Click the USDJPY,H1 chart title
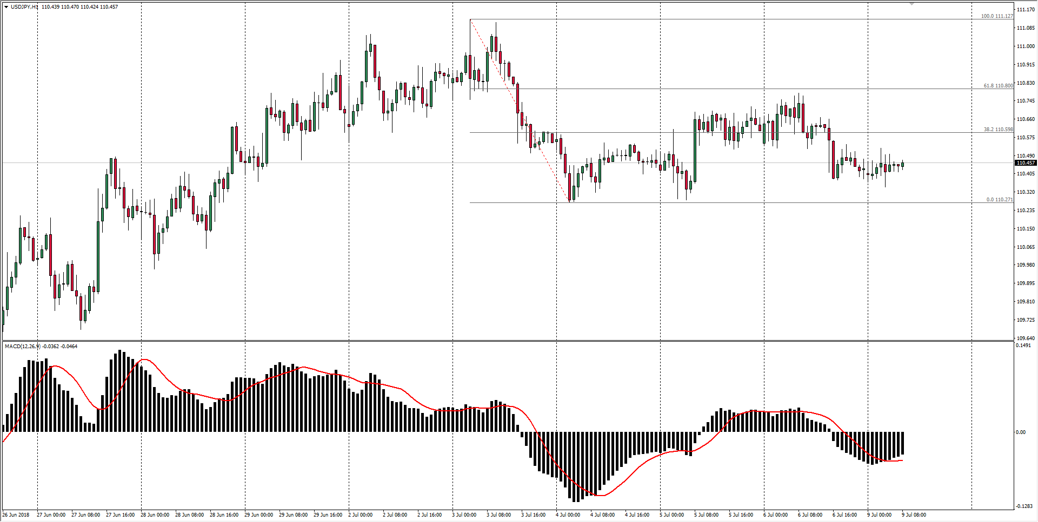The height and width of the screenshot is (522, 1038). tap(24, 7)
